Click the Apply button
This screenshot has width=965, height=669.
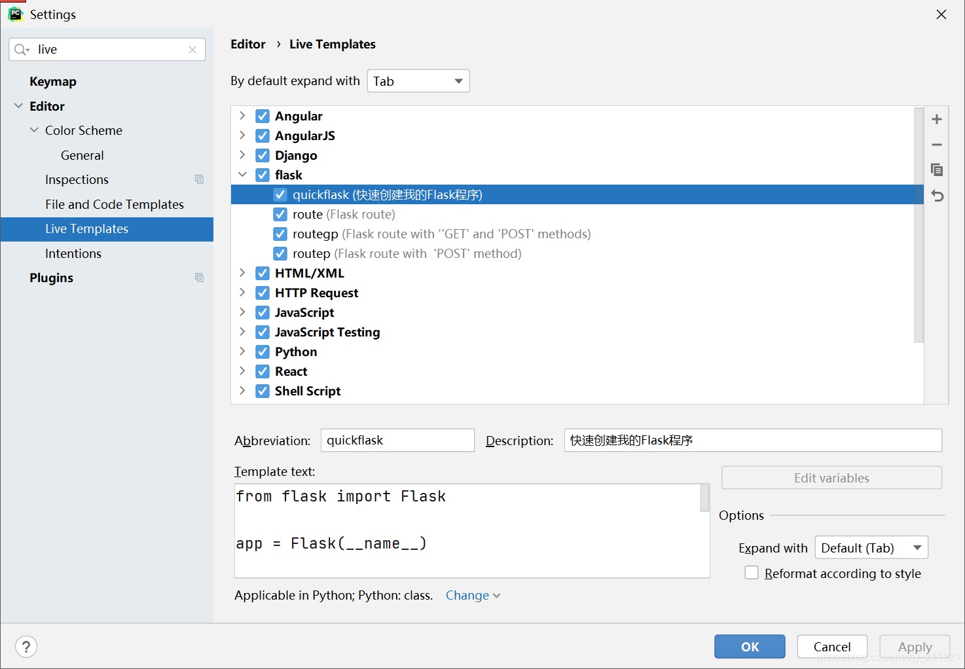pyautogui.click(x=915, y=647)
